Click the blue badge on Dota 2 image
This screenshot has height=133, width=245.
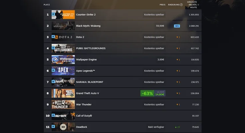click(53, 37)
